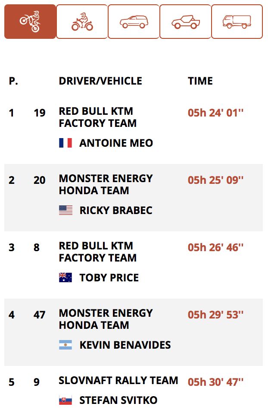Open Kevin Benavides' rider entry
Screen dimensions: 268x416
(x=125, y=345)
